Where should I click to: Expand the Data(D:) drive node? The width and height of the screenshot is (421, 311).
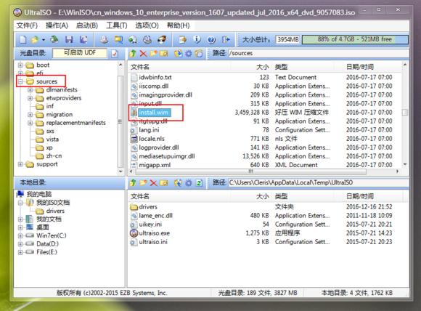20,244
